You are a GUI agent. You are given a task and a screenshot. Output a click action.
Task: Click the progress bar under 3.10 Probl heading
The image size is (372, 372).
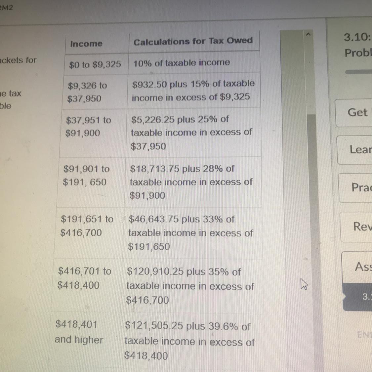point(359,72)
